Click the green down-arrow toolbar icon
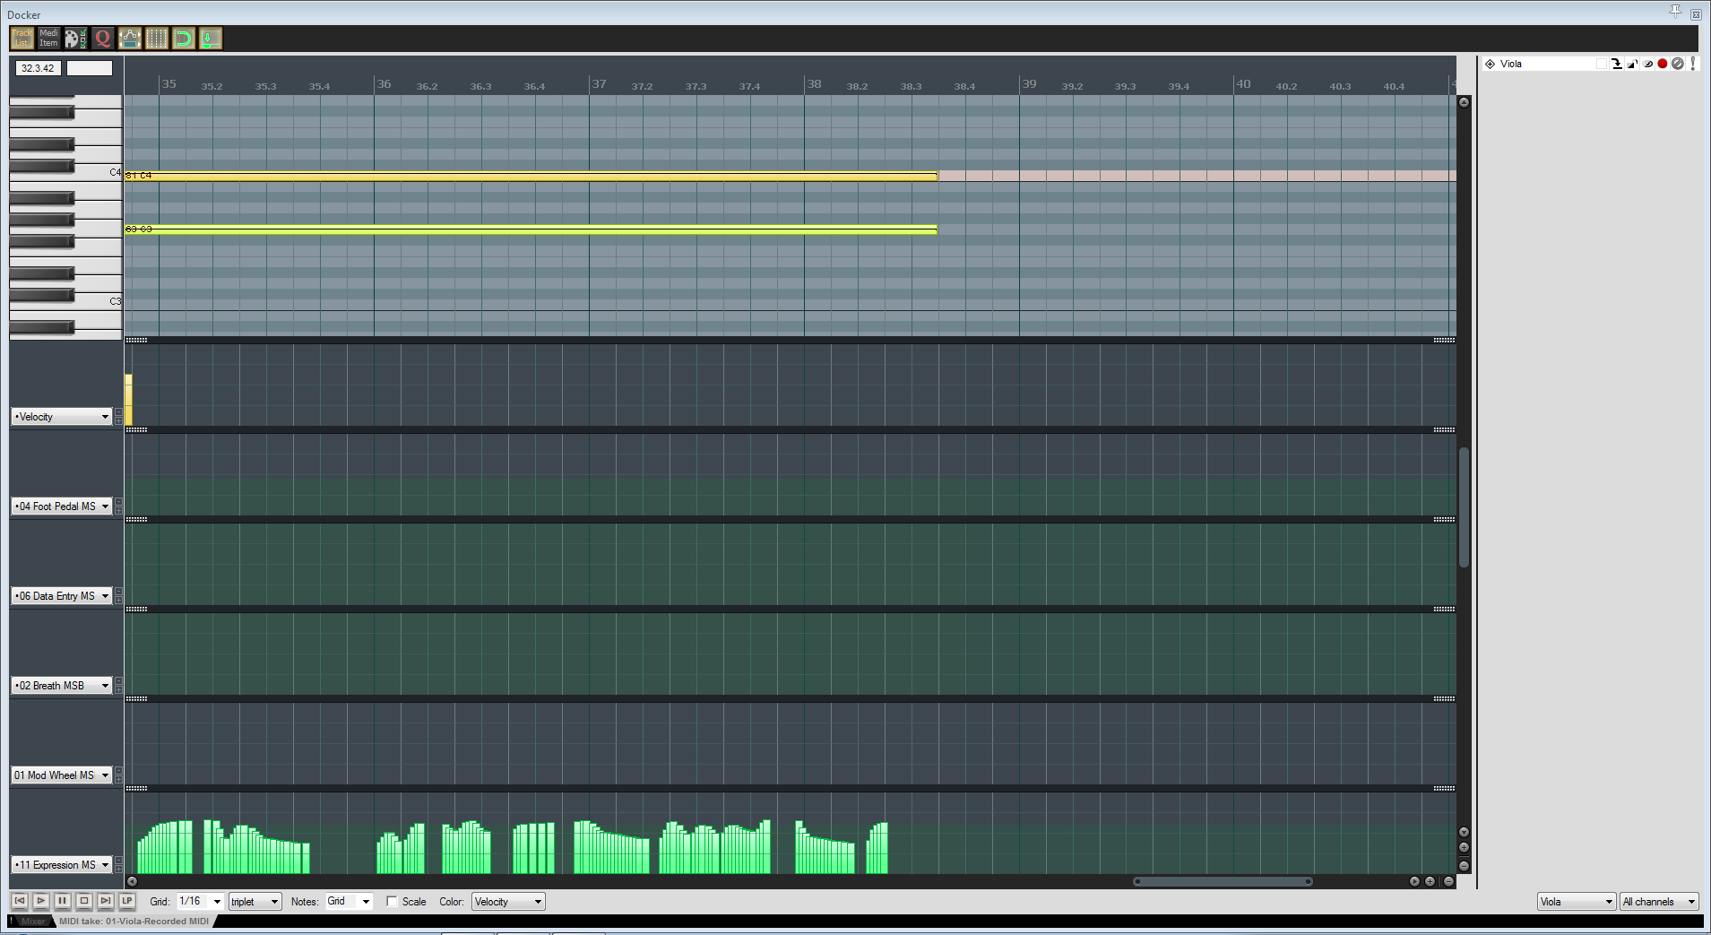 (x=210, y=38)
